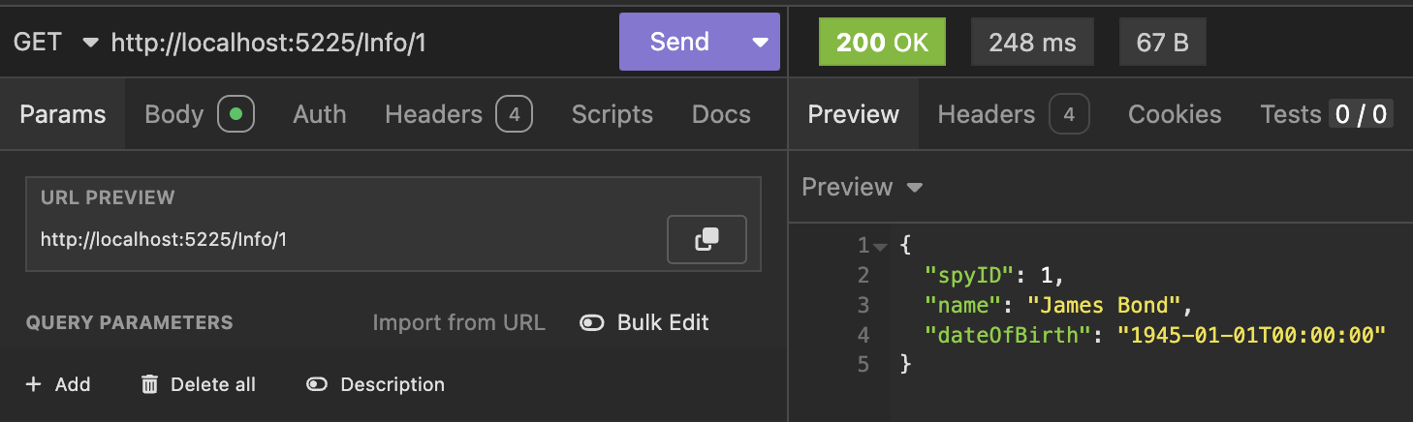The height and width of the screenshot is (422, 1413).
Task: Open the Send options dropdown arrow
Action: (x=760, y=42)
